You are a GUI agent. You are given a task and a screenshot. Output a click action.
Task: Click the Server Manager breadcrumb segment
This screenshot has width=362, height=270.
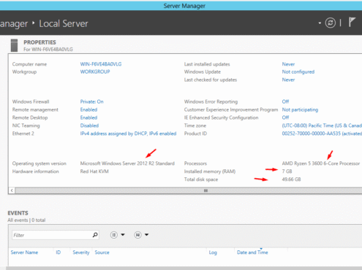point(14,24)
